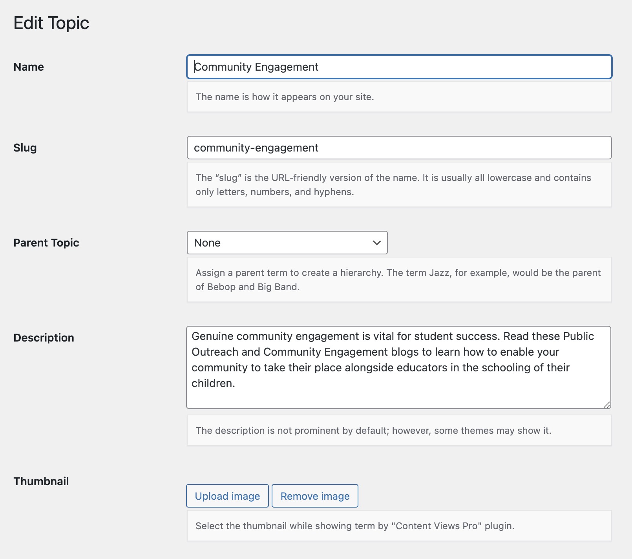Click the Thumbnail label
This screenshot has height=559, width=632.
pyautogui.click(x=41, y=481)
